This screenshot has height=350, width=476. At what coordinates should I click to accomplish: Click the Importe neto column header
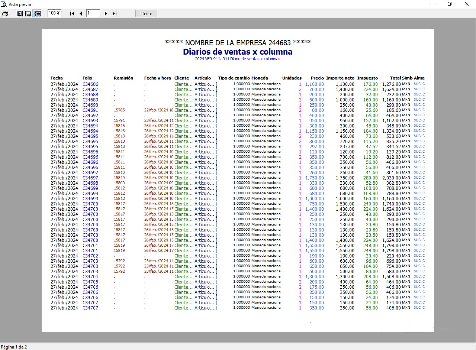pyautogui.click(x=340, y=78)
